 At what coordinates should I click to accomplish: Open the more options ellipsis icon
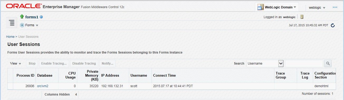335,7
